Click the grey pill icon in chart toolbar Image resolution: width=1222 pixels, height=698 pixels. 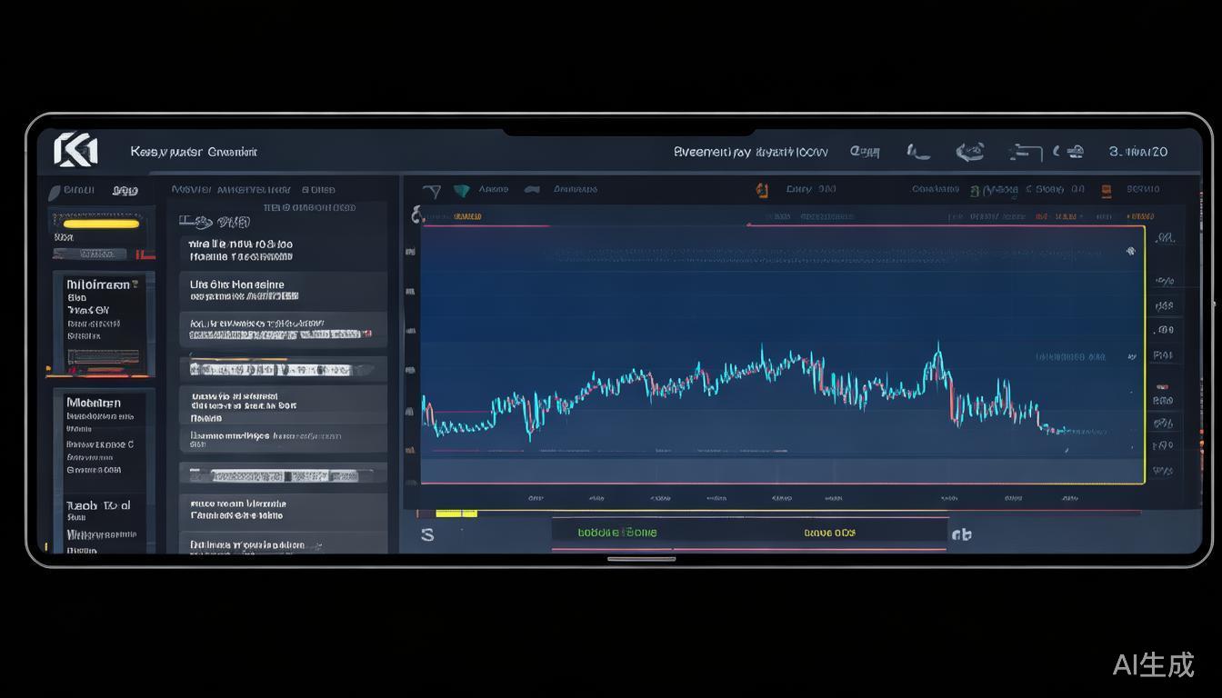pyautogui.click(x=533, y=190)
